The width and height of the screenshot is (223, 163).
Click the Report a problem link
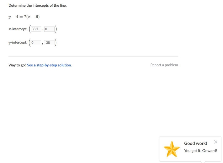164,65
